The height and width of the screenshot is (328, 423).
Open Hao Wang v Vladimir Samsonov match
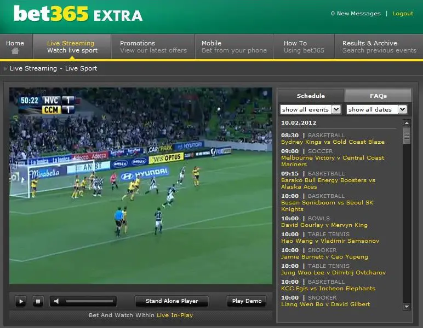(x=330, y=241)
